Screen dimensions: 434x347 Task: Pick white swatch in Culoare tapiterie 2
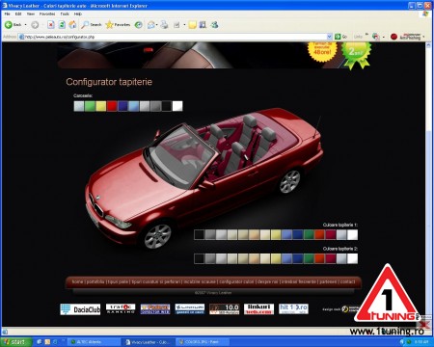pyautogui.click(x=352, y=258)
